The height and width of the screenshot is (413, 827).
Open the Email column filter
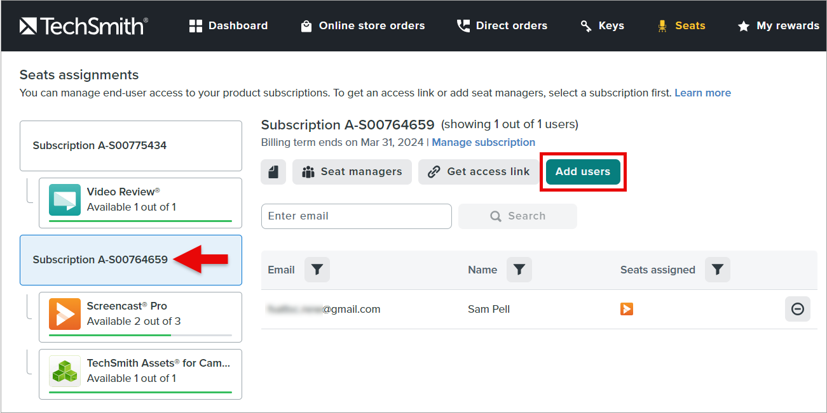pyautogui.click(x=317, y=270)
